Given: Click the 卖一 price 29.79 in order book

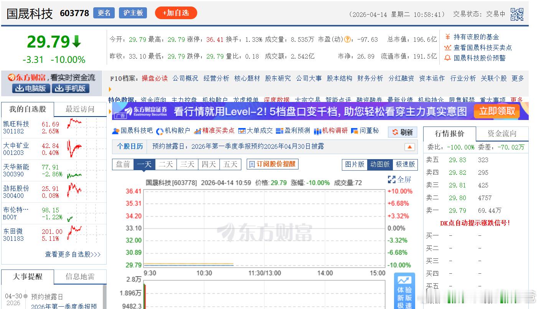Looking at the screenshot, I should coord(457,210).
